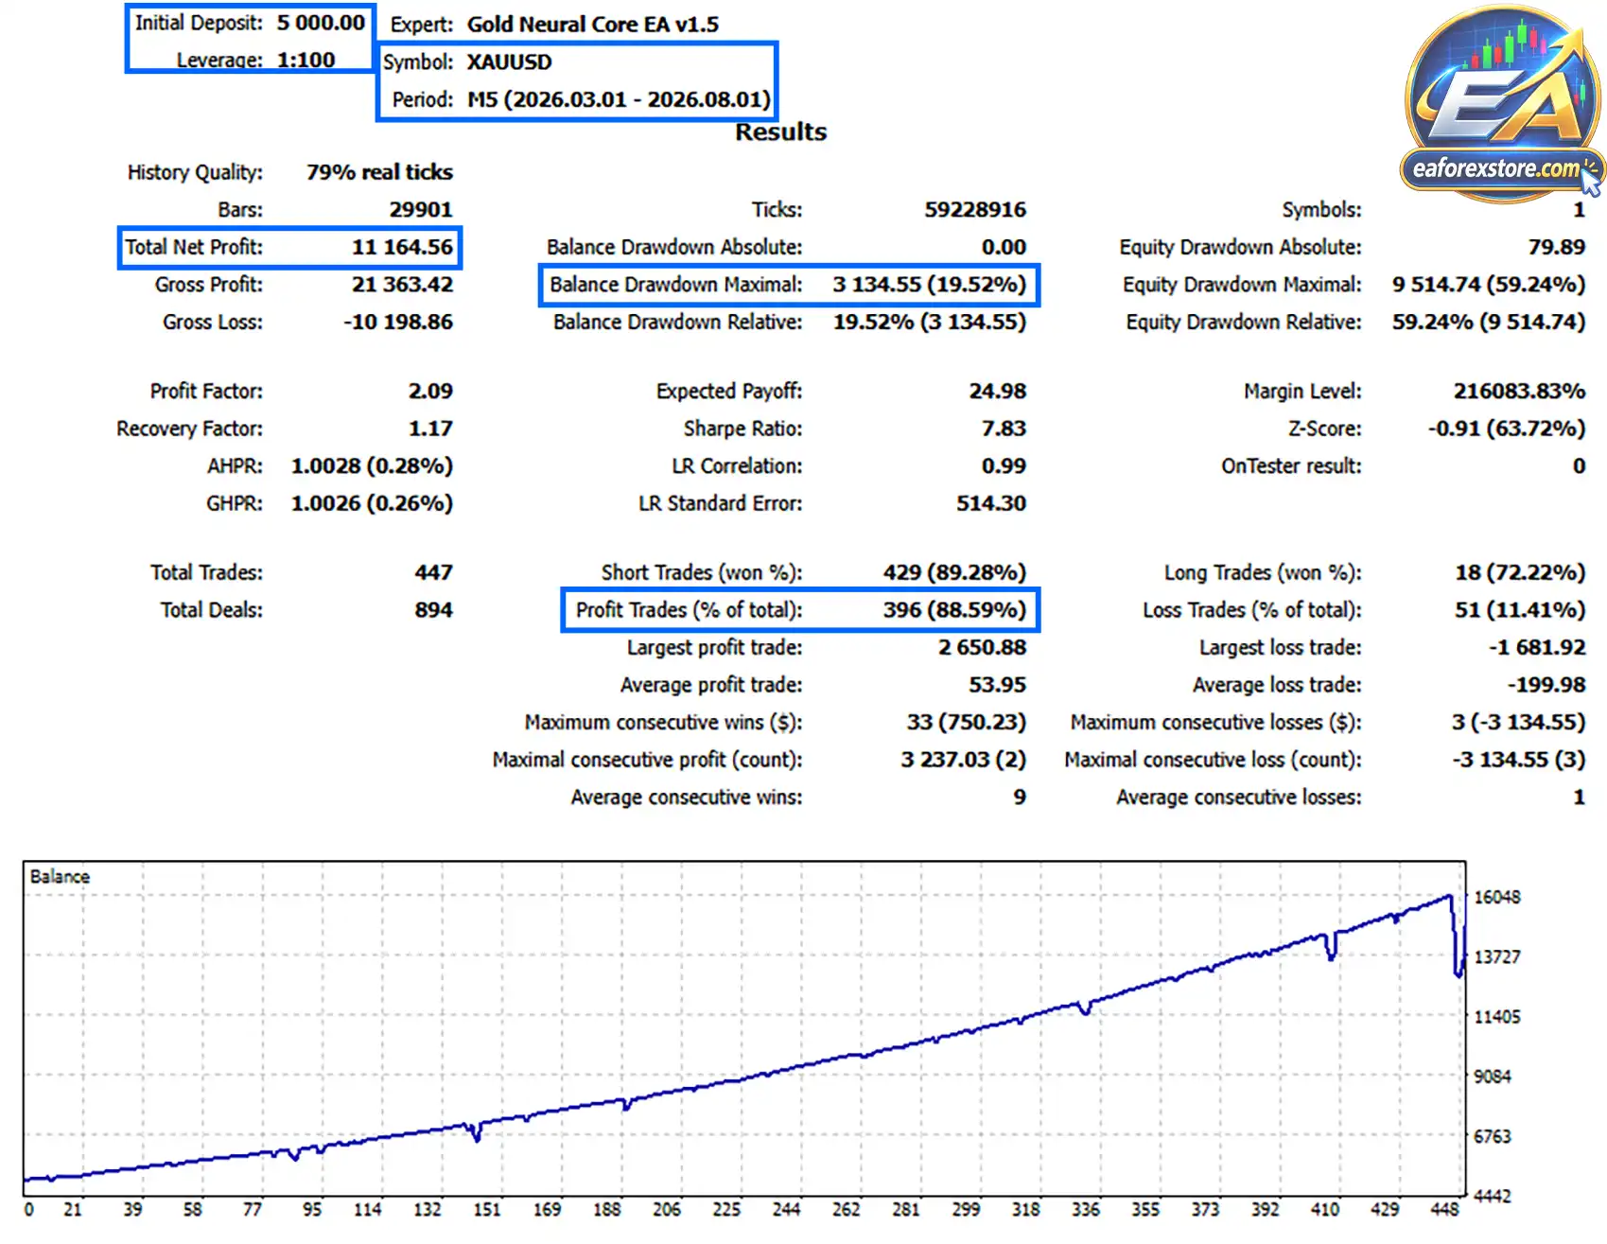Select the Leverage value 1:100

pos(306,60)
